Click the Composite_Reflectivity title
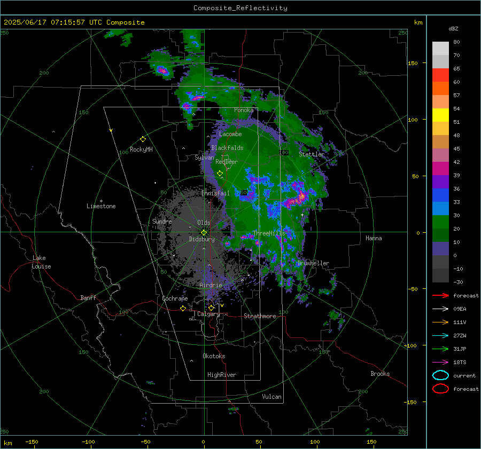The height and width of the screenshot is (449, 481). coord(241,8)
